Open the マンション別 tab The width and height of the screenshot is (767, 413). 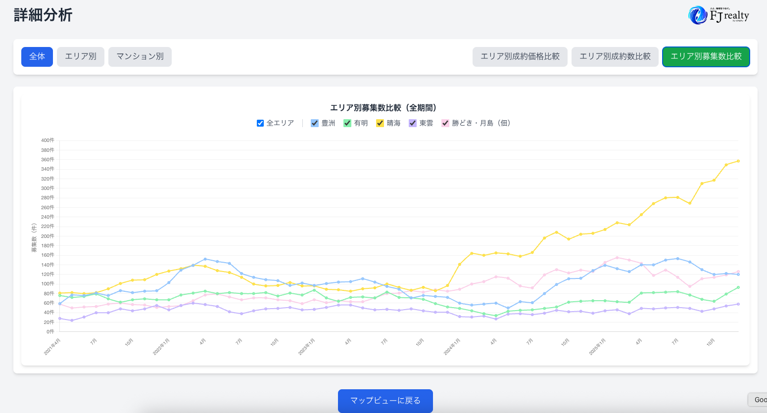(140, 57)
